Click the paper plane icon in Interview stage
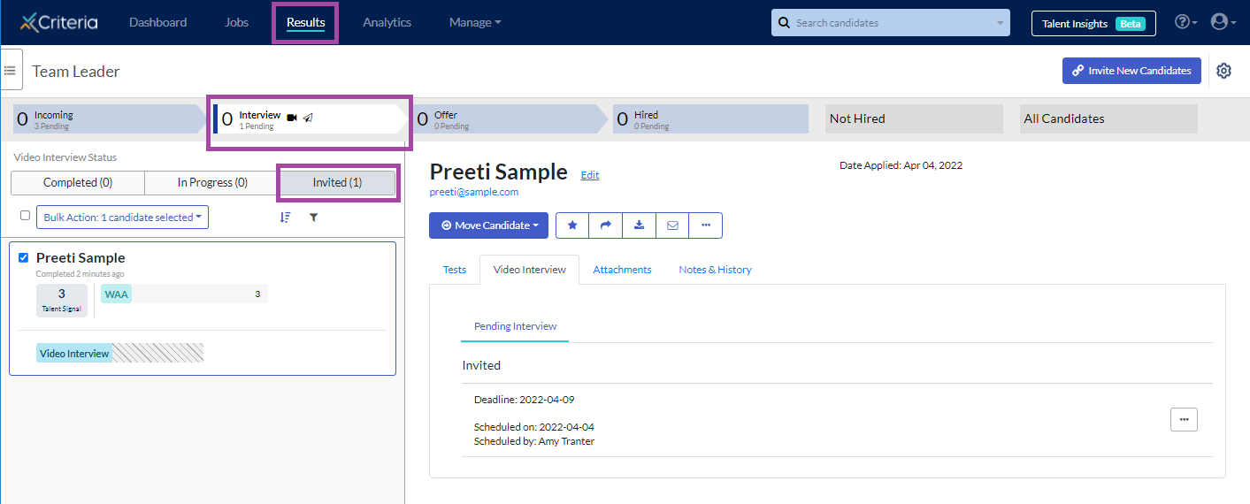The width and height of the screenshot is (1250, 504). (308, 117)
